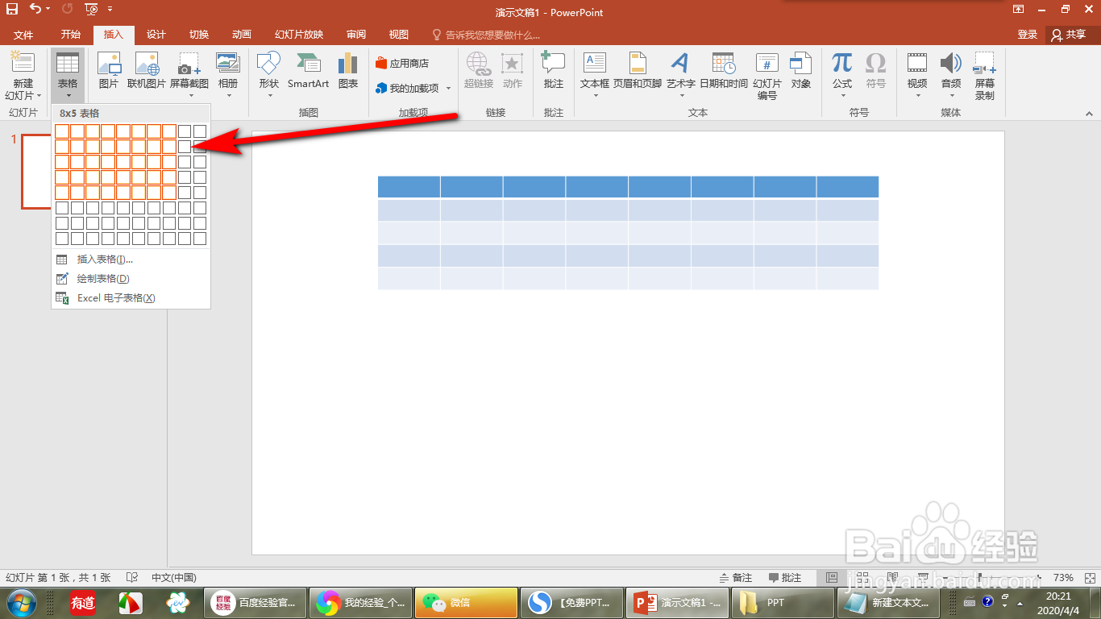Open 微信 WeChat from taskbar
This screenshot has width=1101, height=619.
[465, 602]
